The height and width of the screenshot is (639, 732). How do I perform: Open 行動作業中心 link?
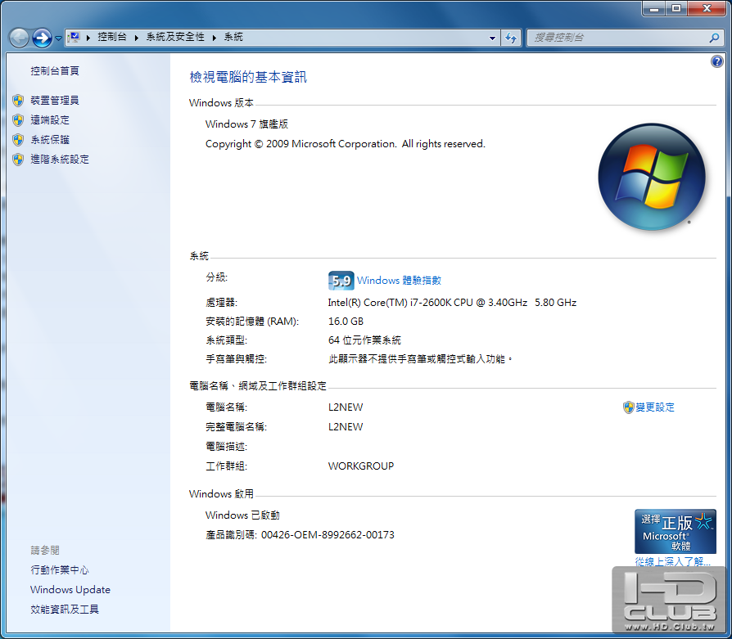(60, 570)
